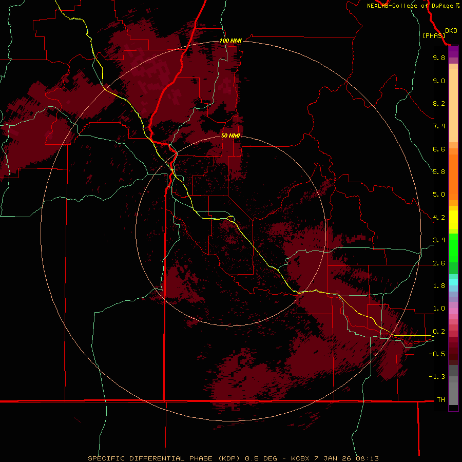Click the 5.8 value on the color scale
Image resolution: width=462 pixels, height=462 pixels.
[439, 172]
